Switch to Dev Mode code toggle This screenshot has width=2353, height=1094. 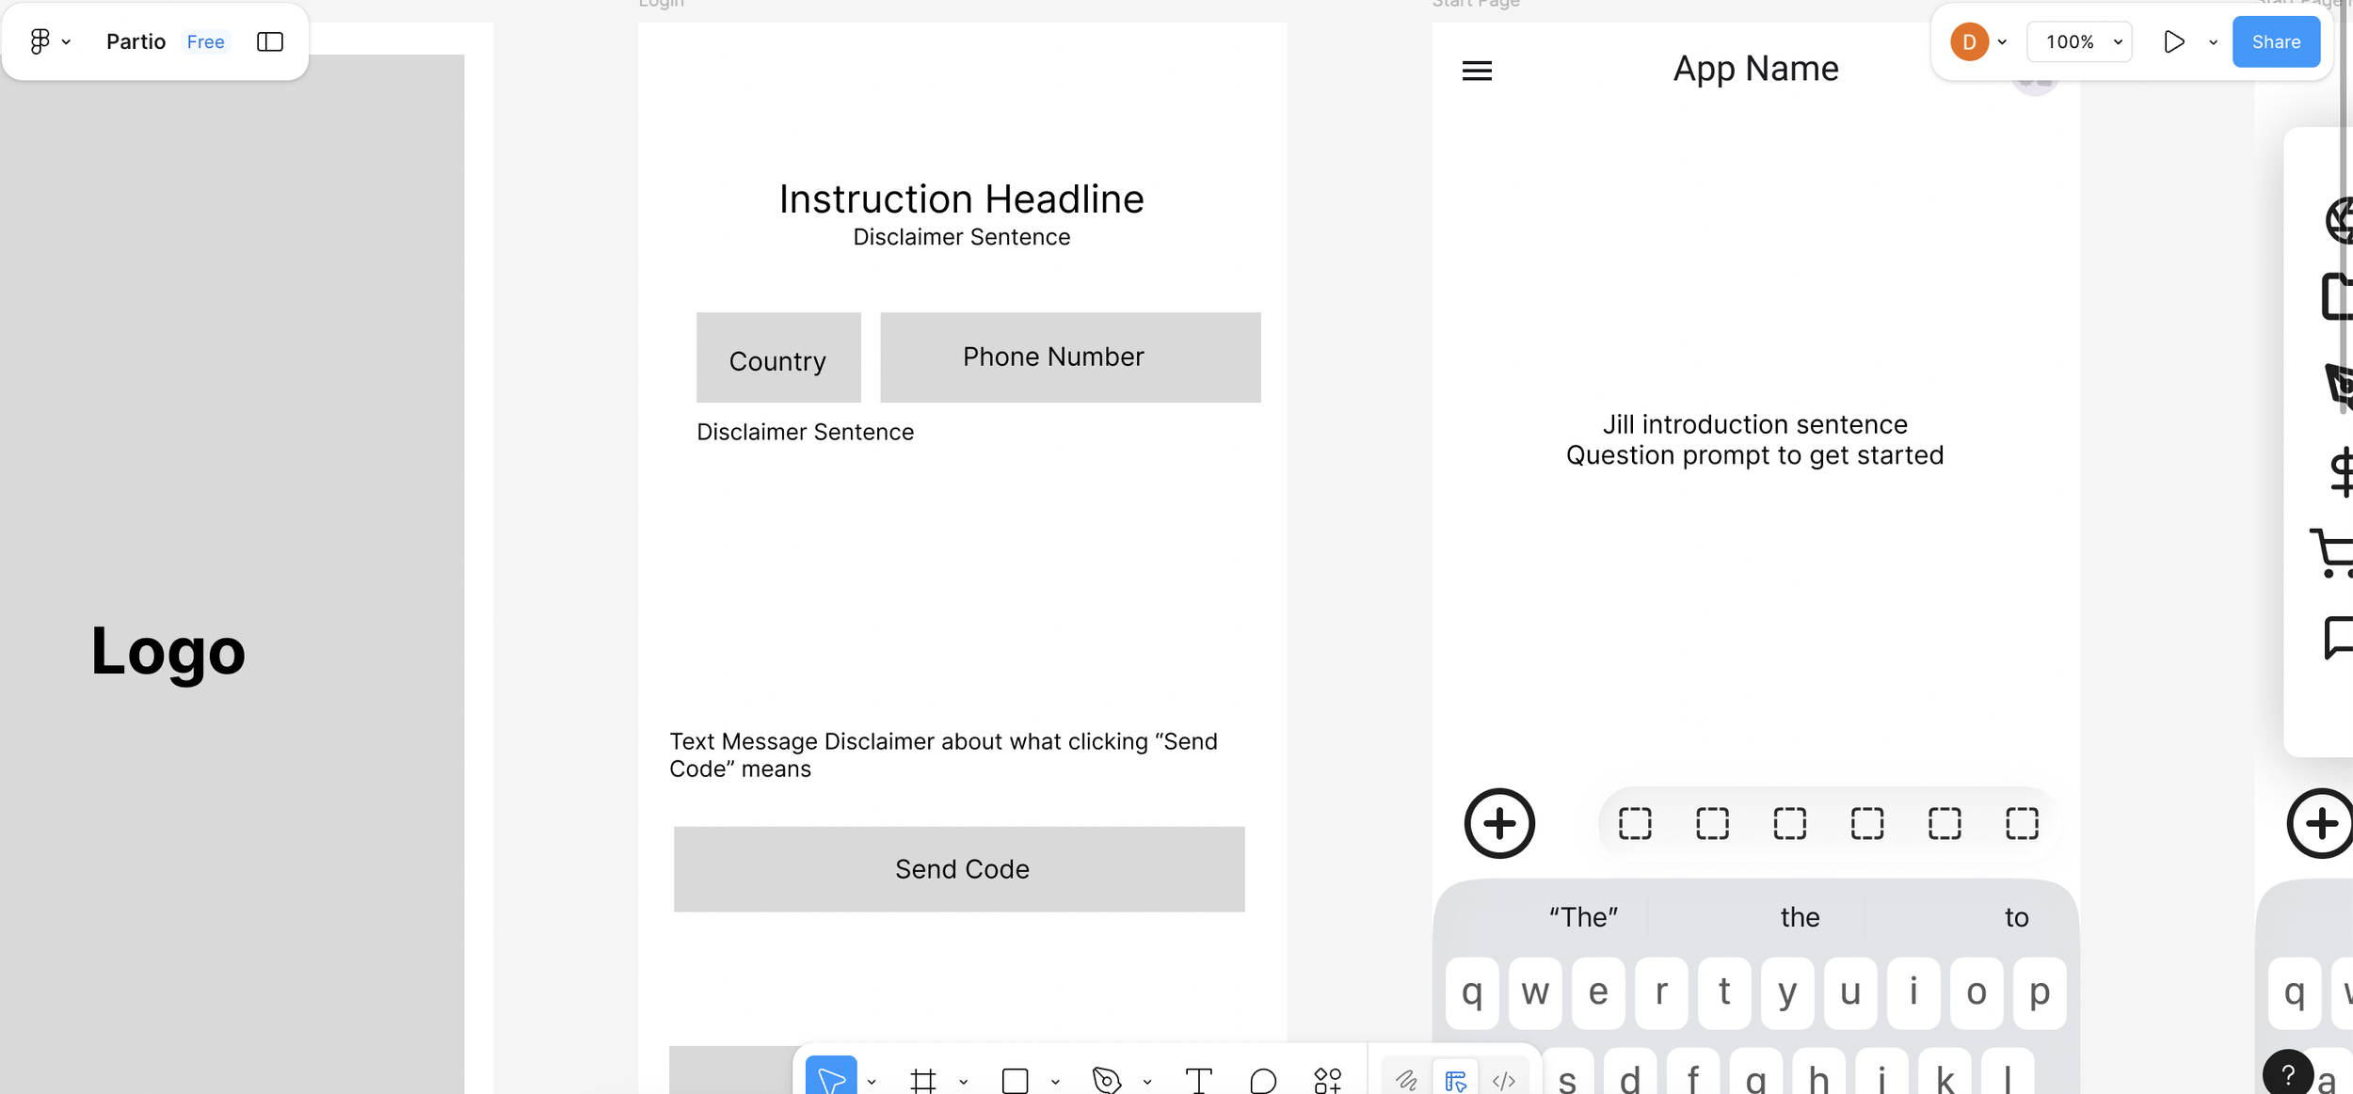[x=1504, y=1080]
